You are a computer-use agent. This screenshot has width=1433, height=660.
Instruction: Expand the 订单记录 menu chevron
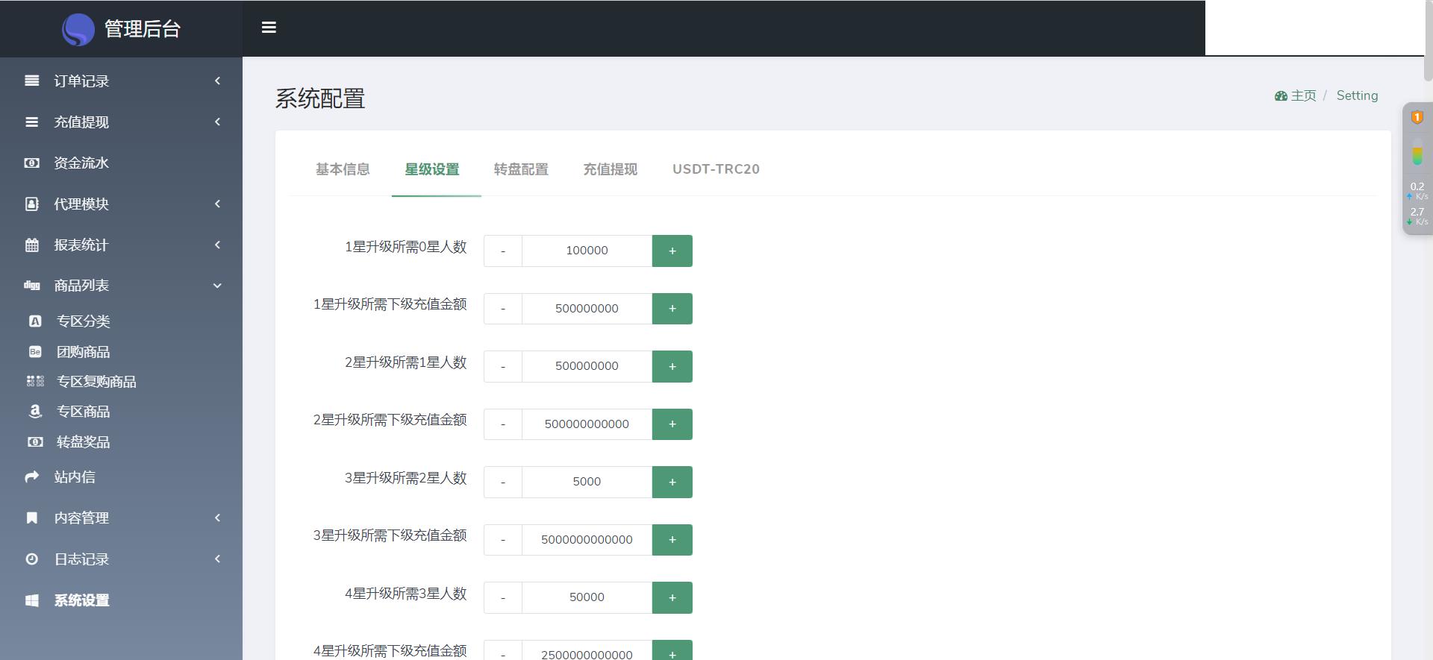[x=217, y=81]
